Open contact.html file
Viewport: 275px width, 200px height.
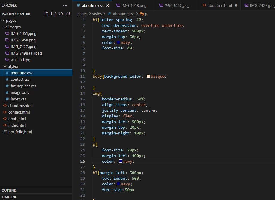click(x=36, y=112)
